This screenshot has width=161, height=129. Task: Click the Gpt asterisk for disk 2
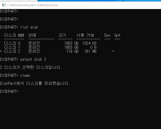(113, 51)
